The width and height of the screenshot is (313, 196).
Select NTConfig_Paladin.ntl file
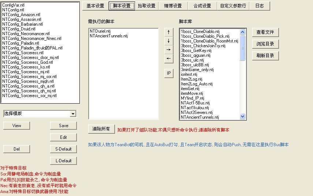tap(21, 43)
